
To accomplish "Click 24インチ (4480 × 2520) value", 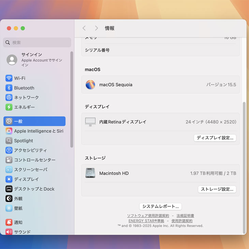I will (211, 122).
